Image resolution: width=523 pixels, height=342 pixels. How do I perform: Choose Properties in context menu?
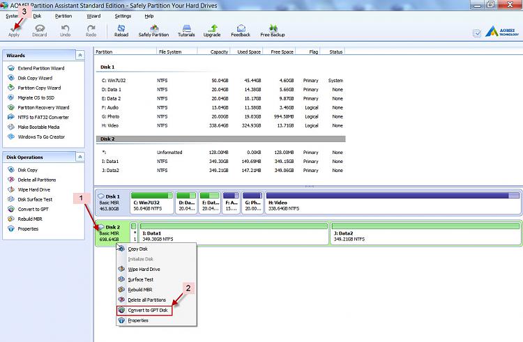pos(156,320)
